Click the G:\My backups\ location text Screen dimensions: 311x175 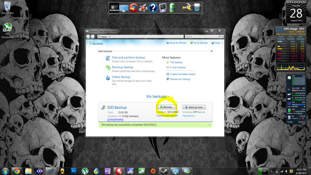(x=130, y=116)
